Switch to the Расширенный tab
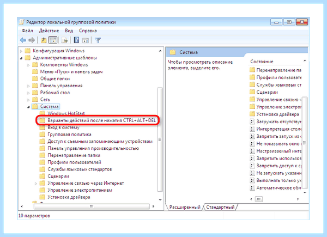The width and height of the screenshot is (327, 237). coord(185,207)
